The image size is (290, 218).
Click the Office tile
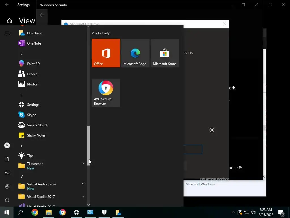coord(106,53)
